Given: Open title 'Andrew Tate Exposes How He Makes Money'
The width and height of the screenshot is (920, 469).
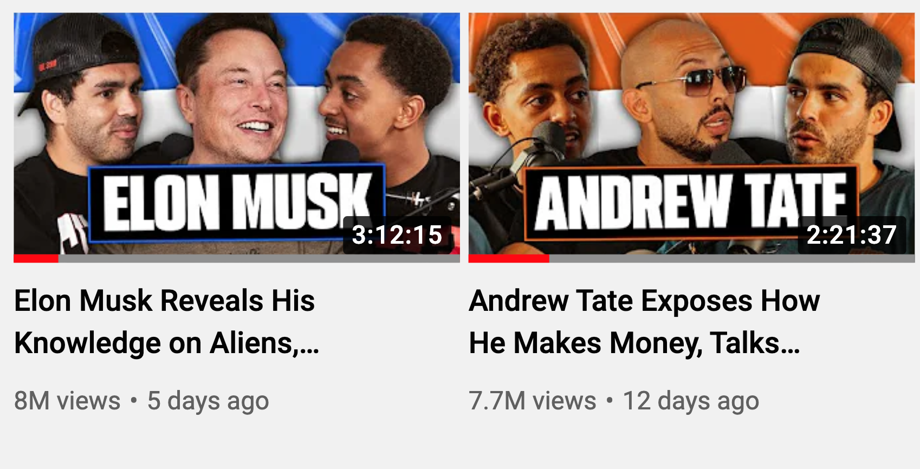Looking at the screenshot, I should pos(644,322).
